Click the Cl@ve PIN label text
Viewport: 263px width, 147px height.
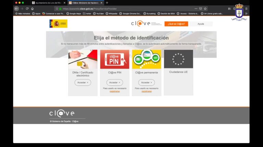(x=115, y=72)
